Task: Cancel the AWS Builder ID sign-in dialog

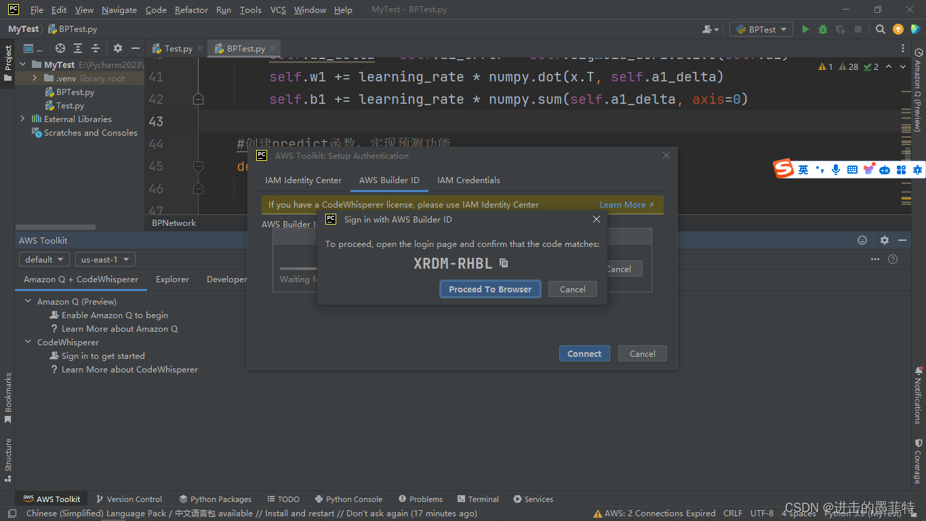Action: click(x=572, y=289)
